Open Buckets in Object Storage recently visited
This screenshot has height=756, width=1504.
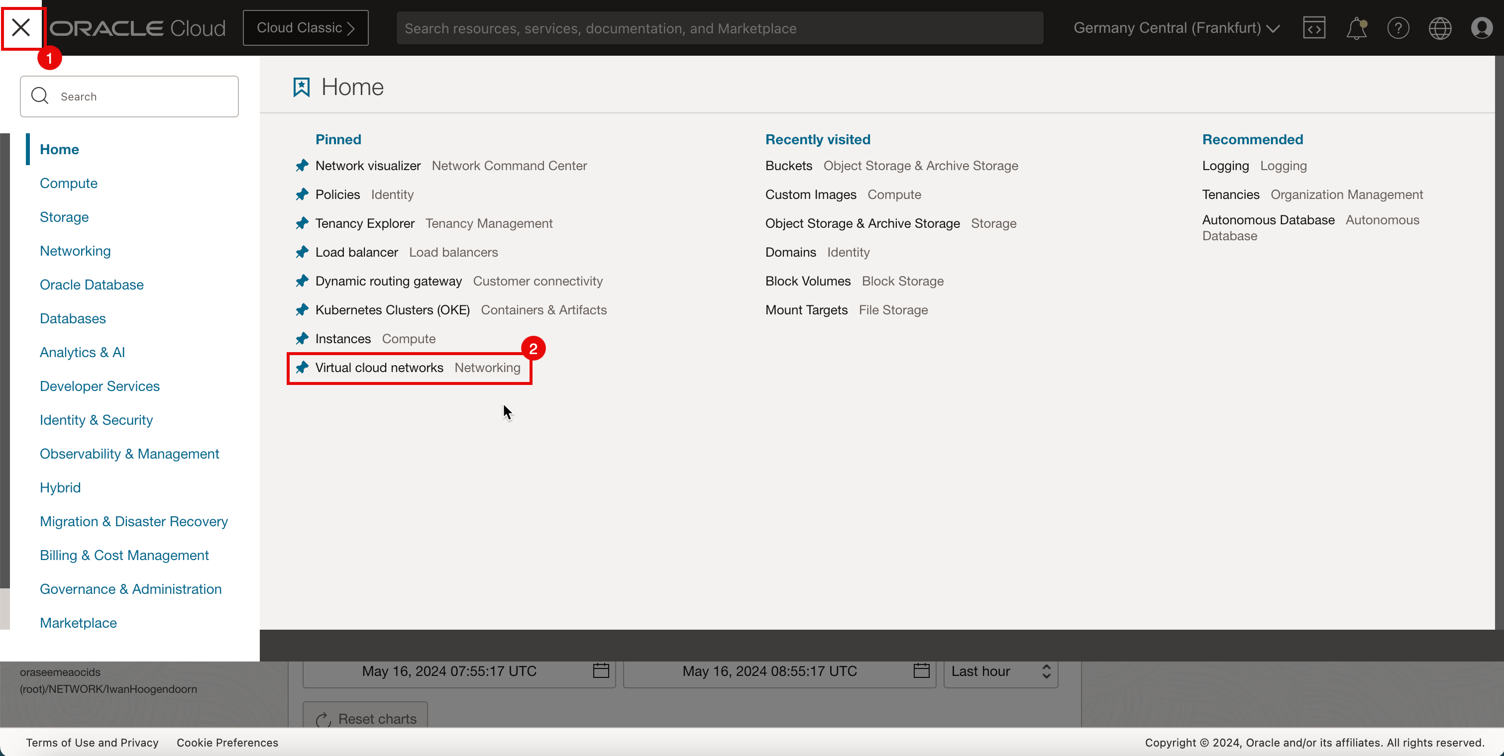click(788, 165)
